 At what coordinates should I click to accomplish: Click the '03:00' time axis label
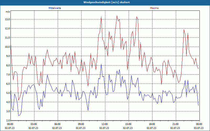[x=34, y=124]
